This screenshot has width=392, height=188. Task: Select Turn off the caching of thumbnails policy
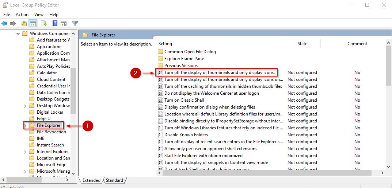tap(223, 86)
